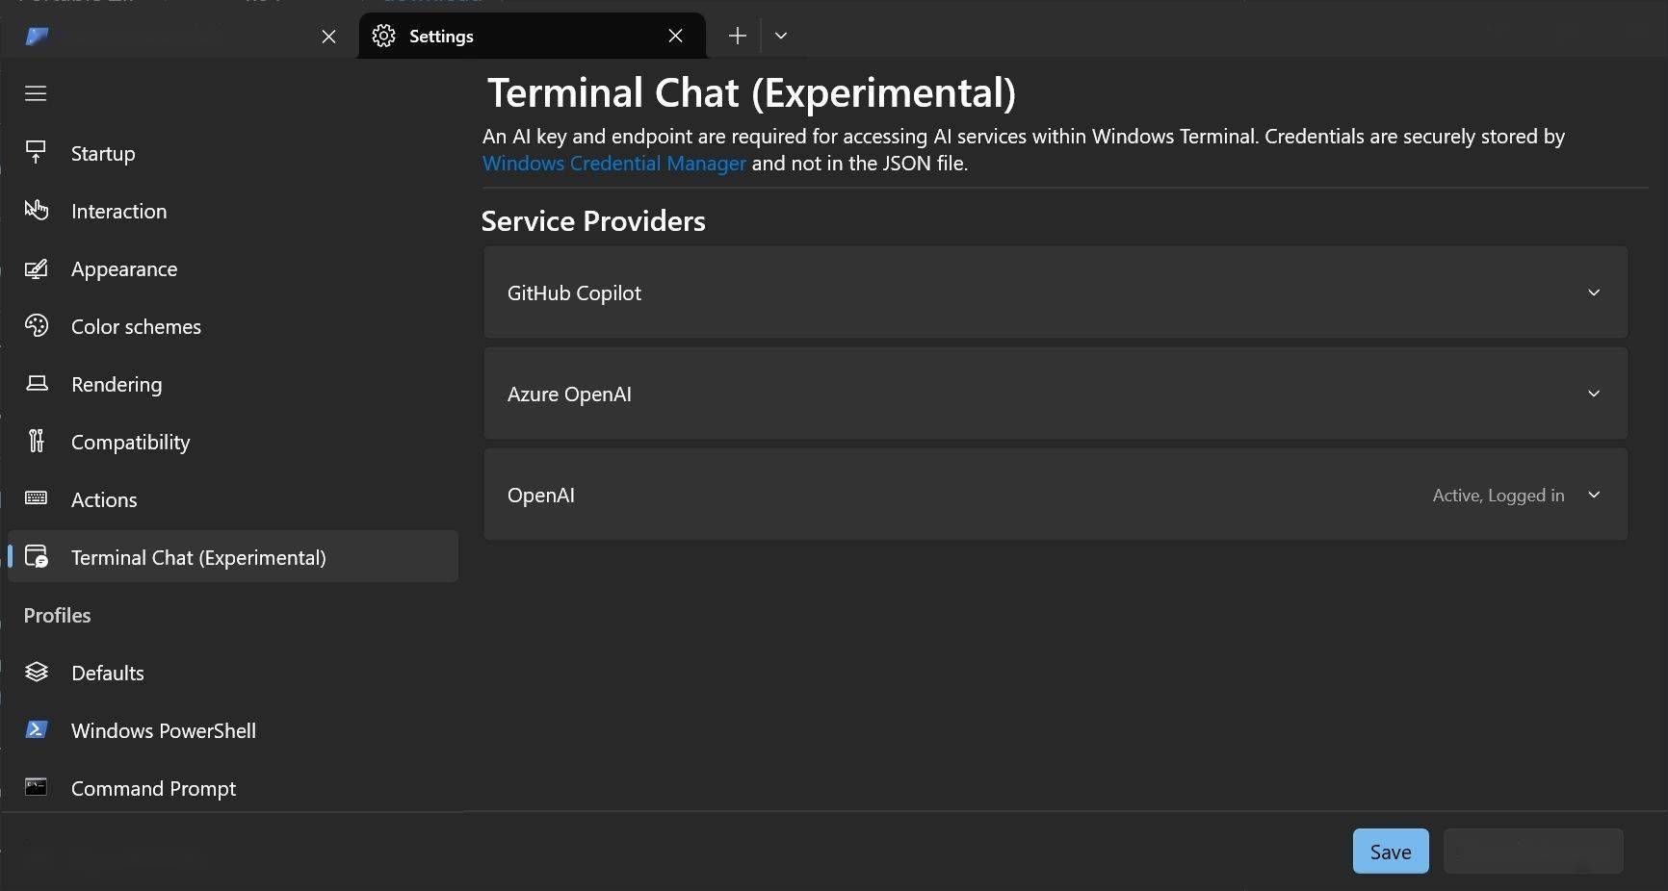This screenshot has height=891, width=1668.
Task: Click the Color schemes palette icon
Action: coord(36,326)
